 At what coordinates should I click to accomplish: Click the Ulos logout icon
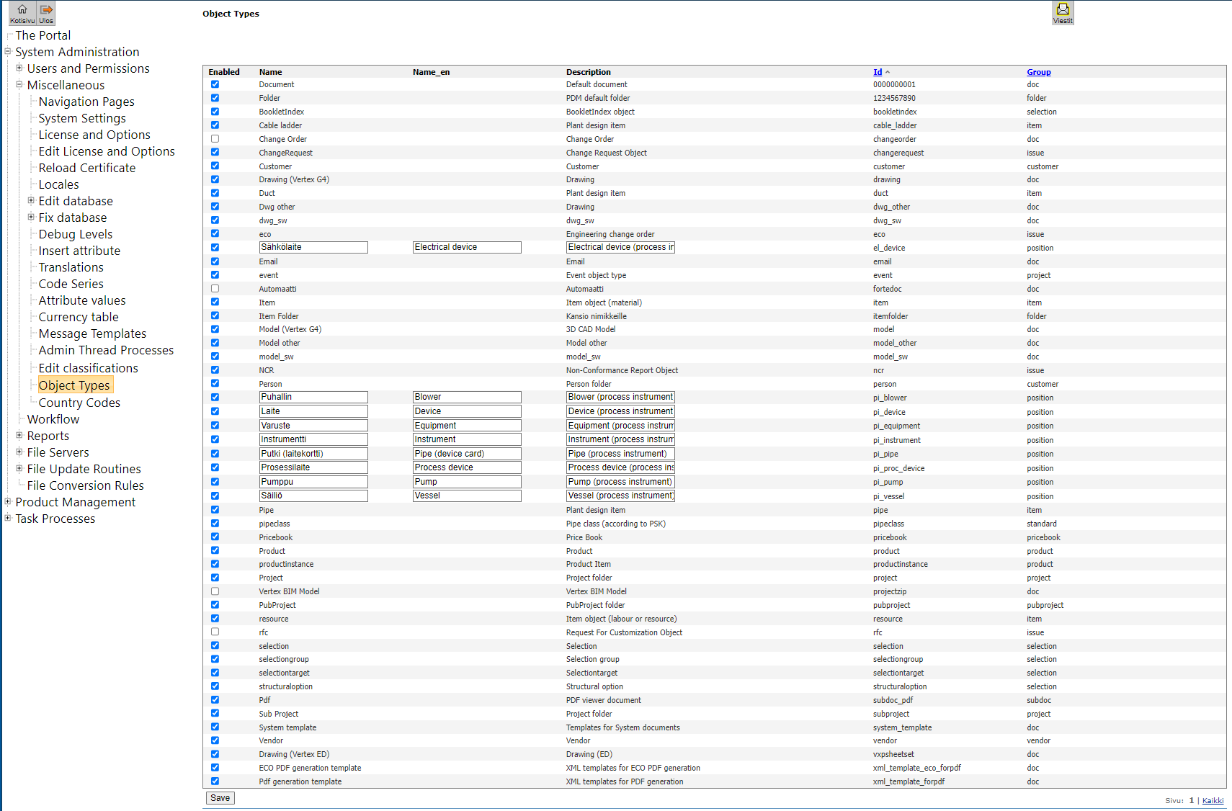[x=46, y=13]
